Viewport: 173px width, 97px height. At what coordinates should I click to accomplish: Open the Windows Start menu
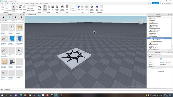point(2,95)
